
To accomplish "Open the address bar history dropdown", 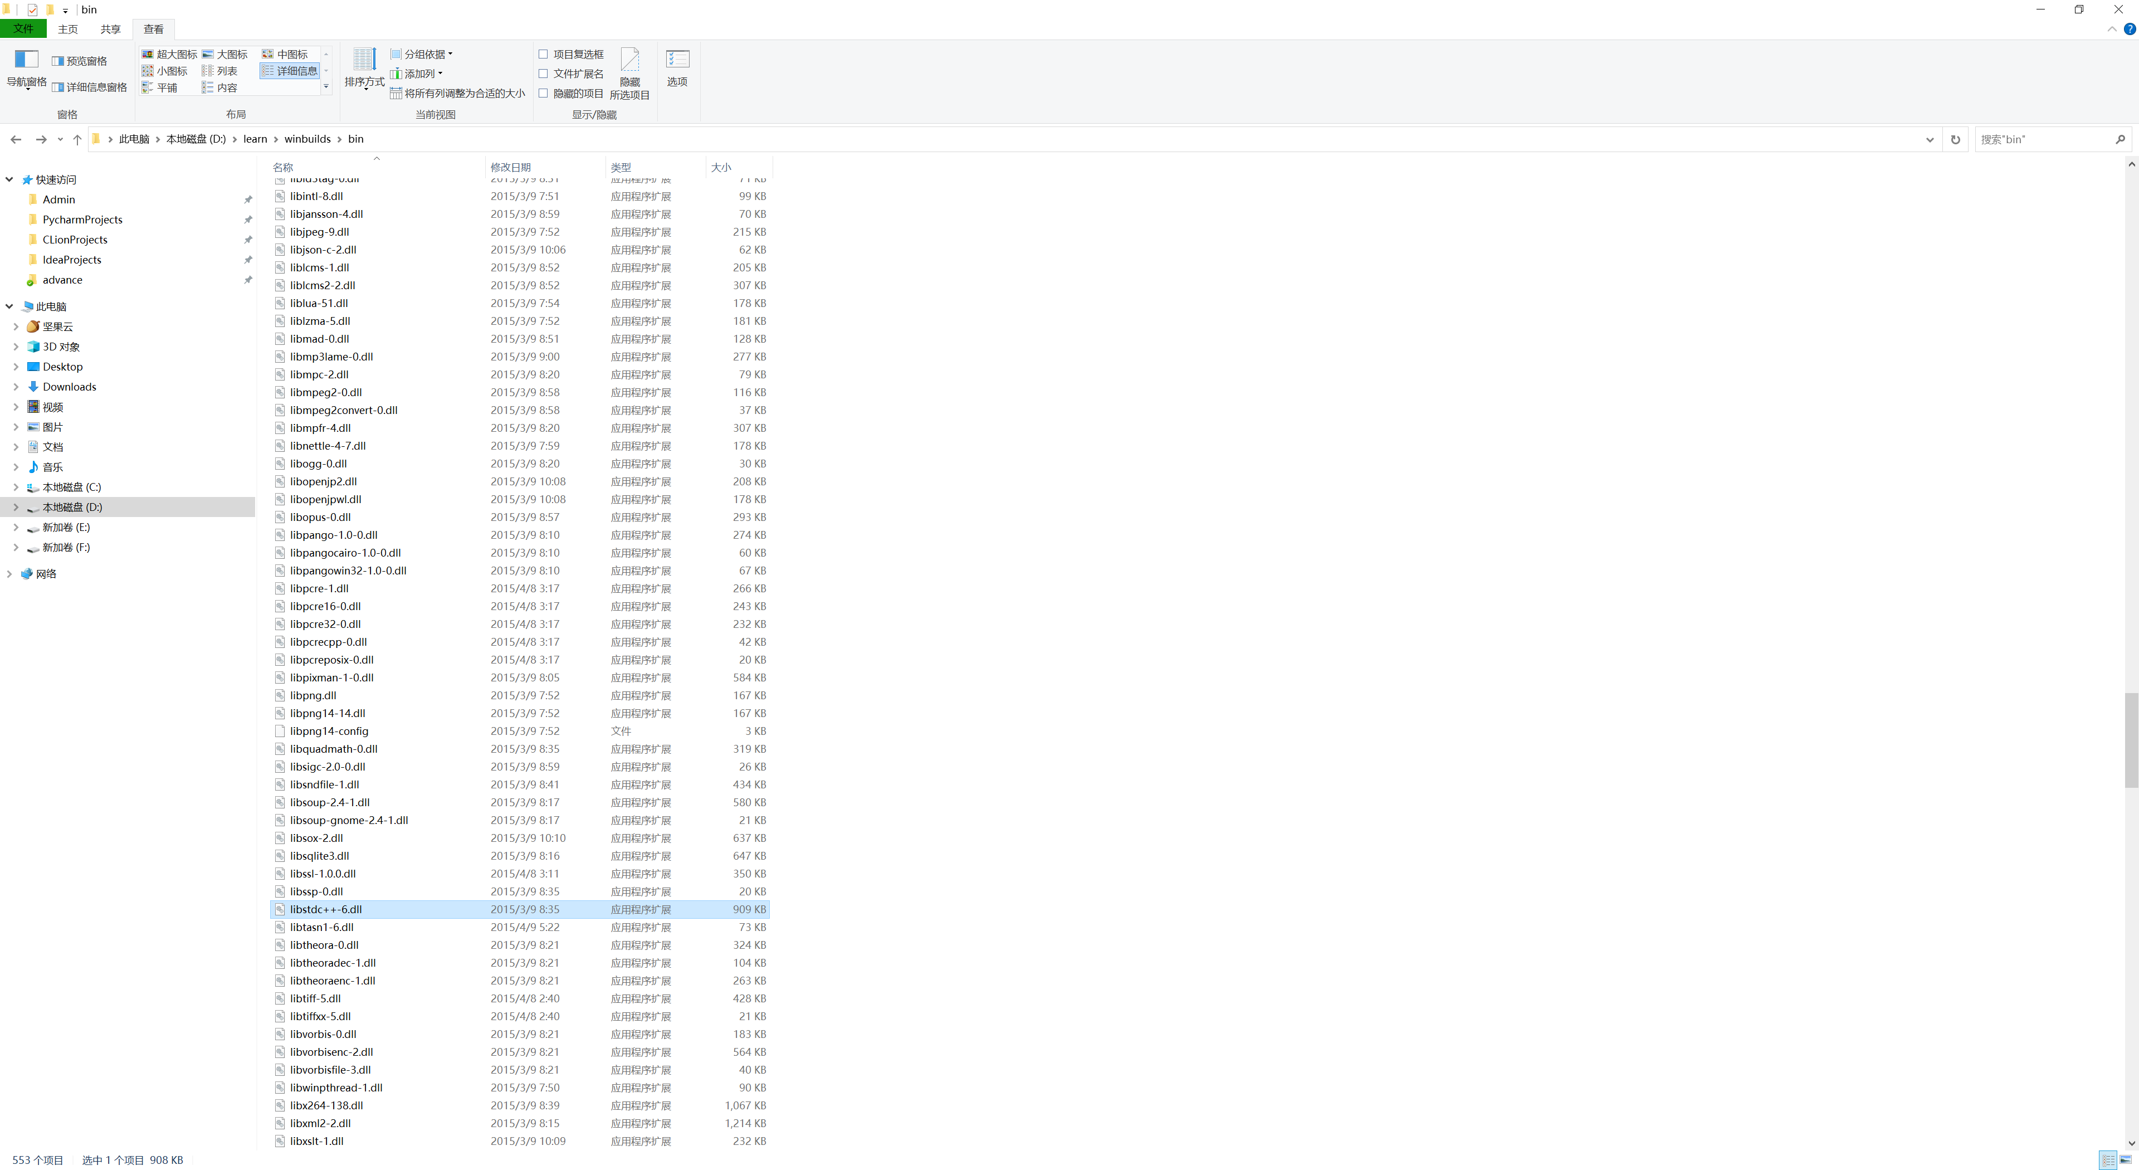I will click(x=1930, y=139).
